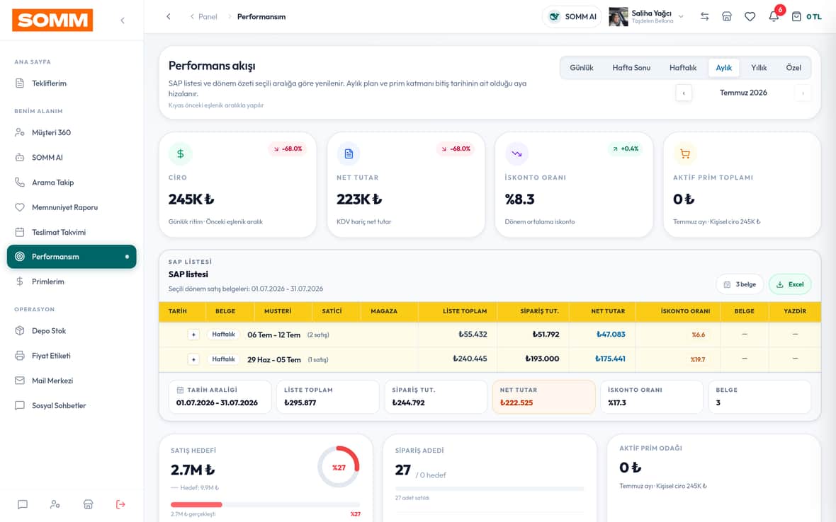Open the Saliha Yağcı user dropdown

[x=646, y=16]
